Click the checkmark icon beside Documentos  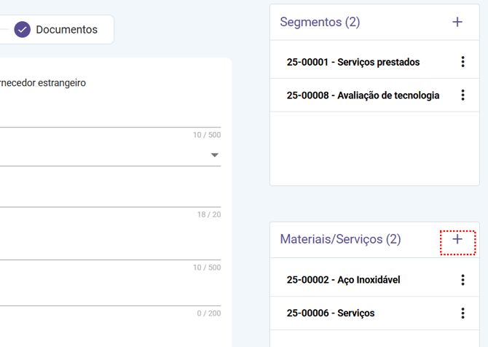[x=22, y=30]
